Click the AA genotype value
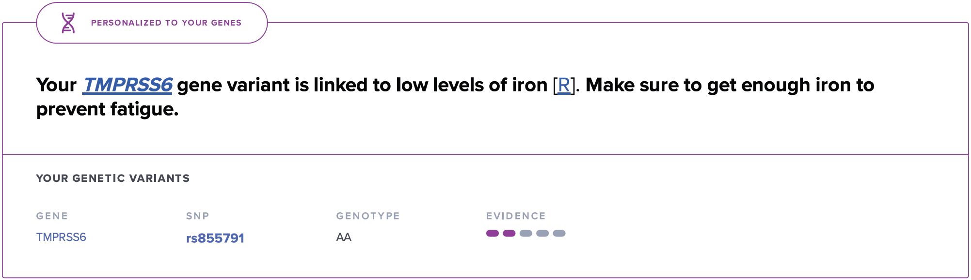The image size is (971, 280). tap(344, 237)
